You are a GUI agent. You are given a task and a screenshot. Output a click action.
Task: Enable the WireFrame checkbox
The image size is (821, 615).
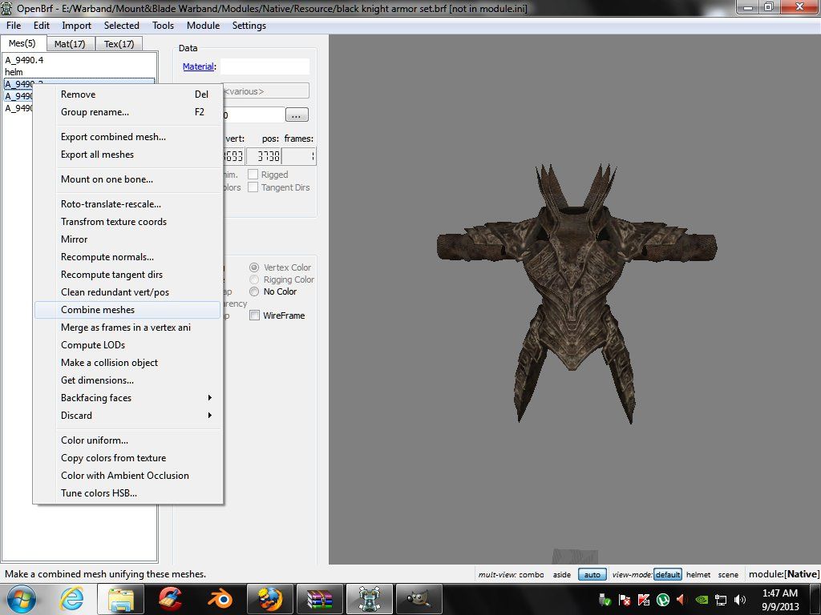click(255, 316)
